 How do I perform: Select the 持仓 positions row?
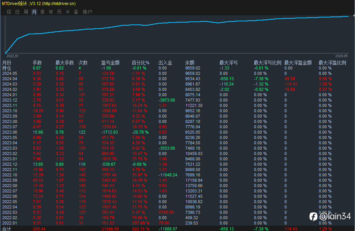pyautogui.click(x=7, y=68)
